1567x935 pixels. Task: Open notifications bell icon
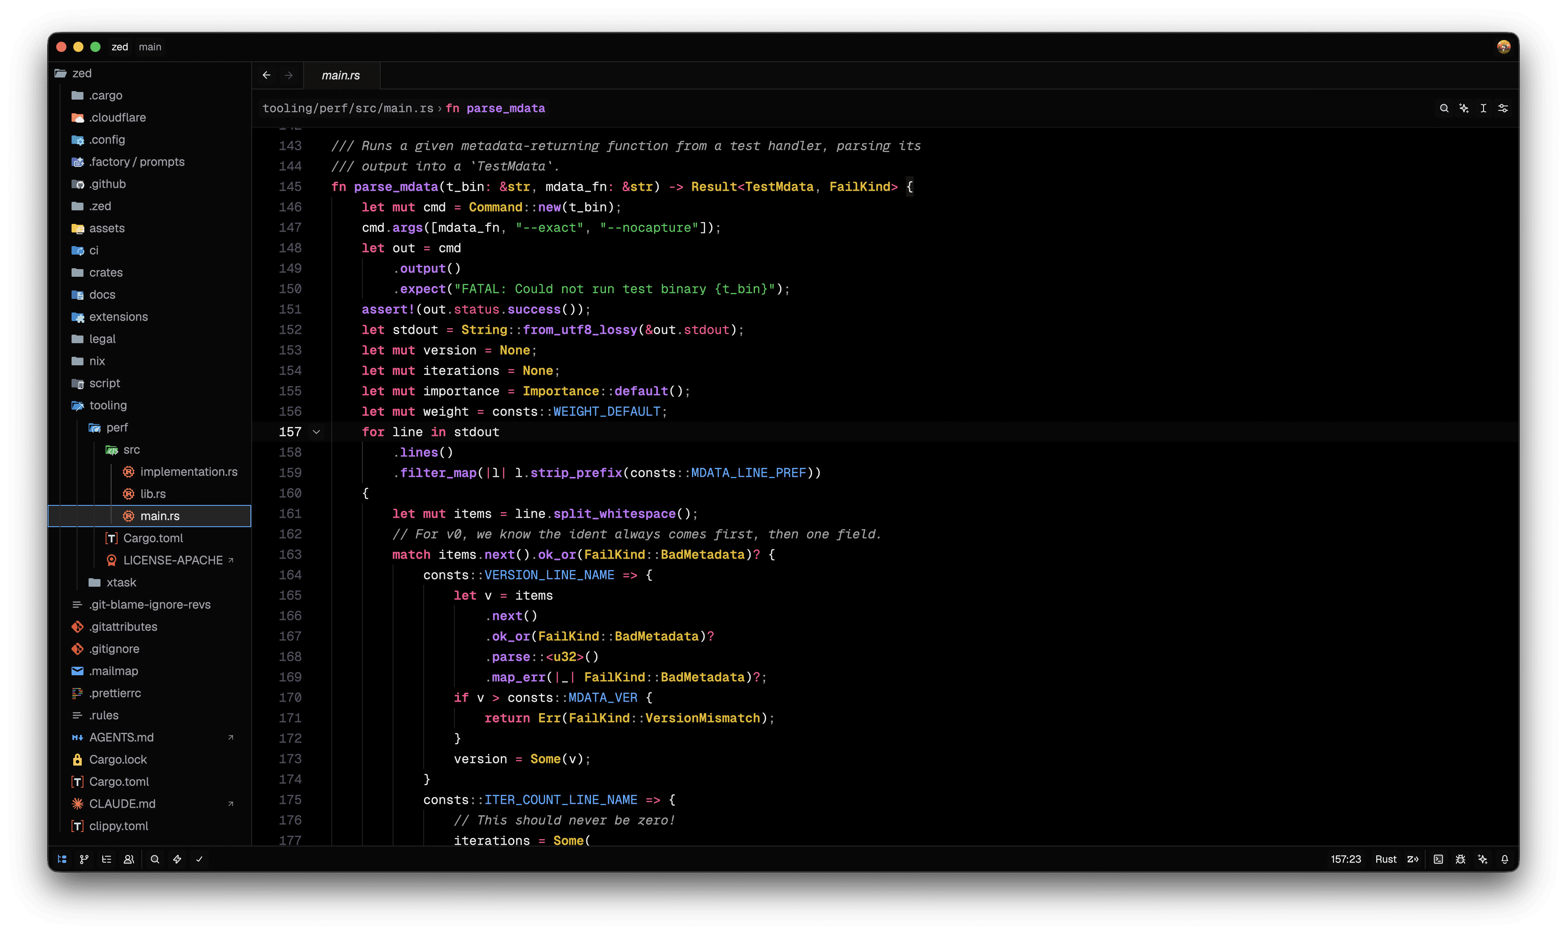pyautogui.click(x=1504, y=859)
